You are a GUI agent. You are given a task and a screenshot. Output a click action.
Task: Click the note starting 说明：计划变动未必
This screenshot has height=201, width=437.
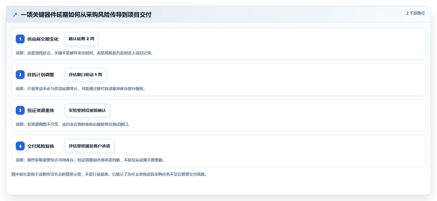coord(81,89)
